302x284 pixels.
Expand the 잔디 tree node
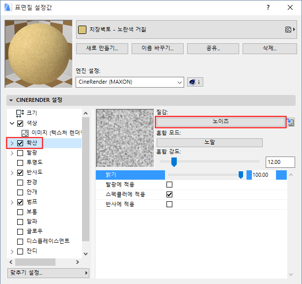tap(12, 252)
